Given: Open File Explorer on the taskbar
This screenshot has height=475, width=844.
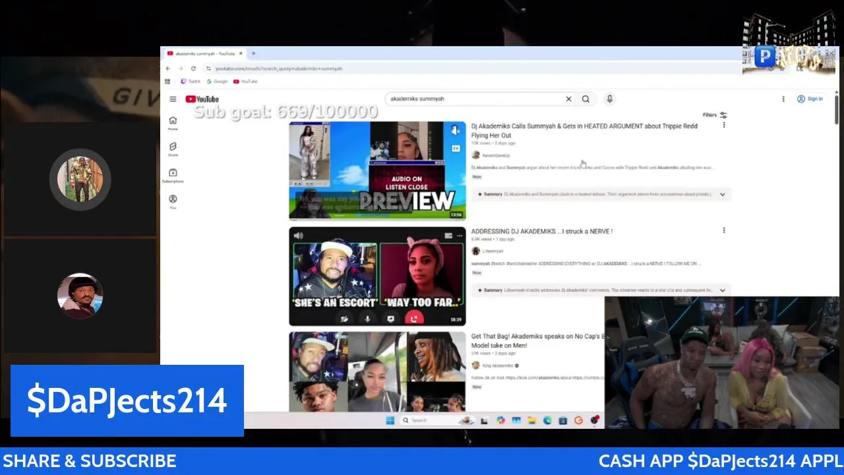Looking at the screenshot, I should tap(531, 420).
